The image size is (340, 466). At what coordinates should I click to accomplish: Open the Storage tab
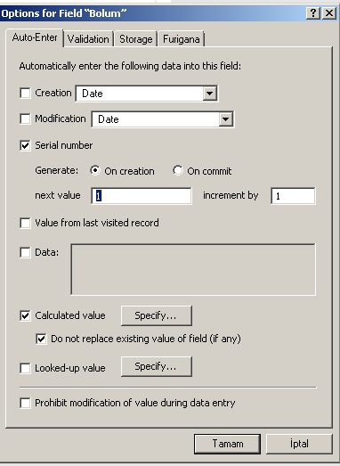click(x=135, y=39)
